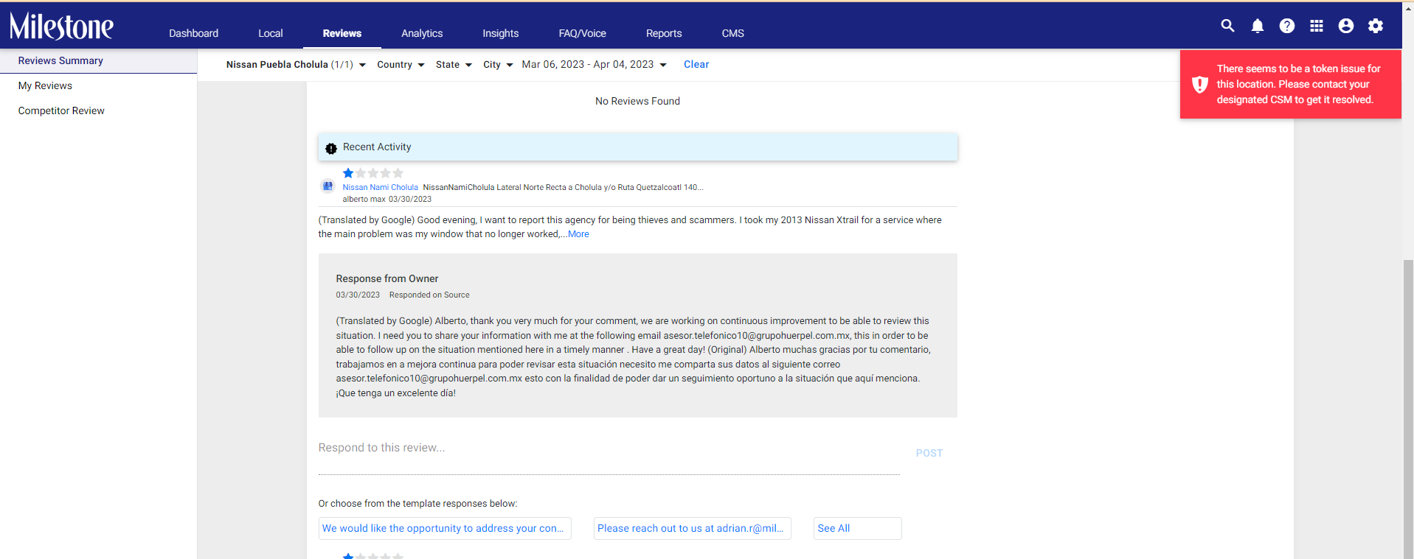Click the Milestone logo
Screen dimensions: 1414x559
[61, 27]
